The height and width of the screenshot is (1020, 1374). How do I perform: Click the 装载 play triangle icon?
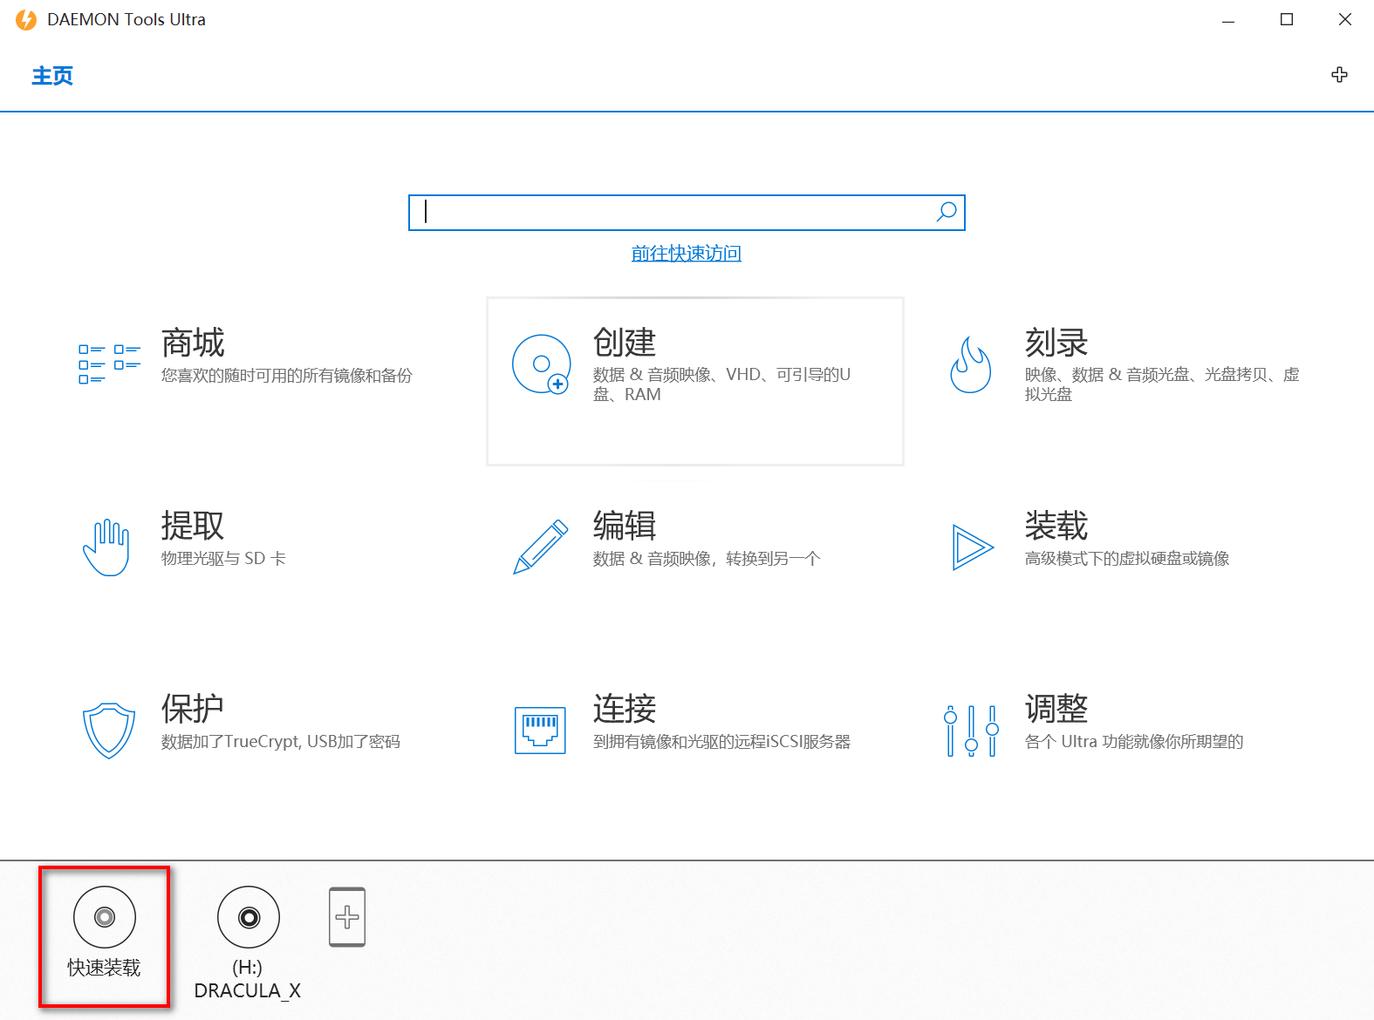coord(972,547)
